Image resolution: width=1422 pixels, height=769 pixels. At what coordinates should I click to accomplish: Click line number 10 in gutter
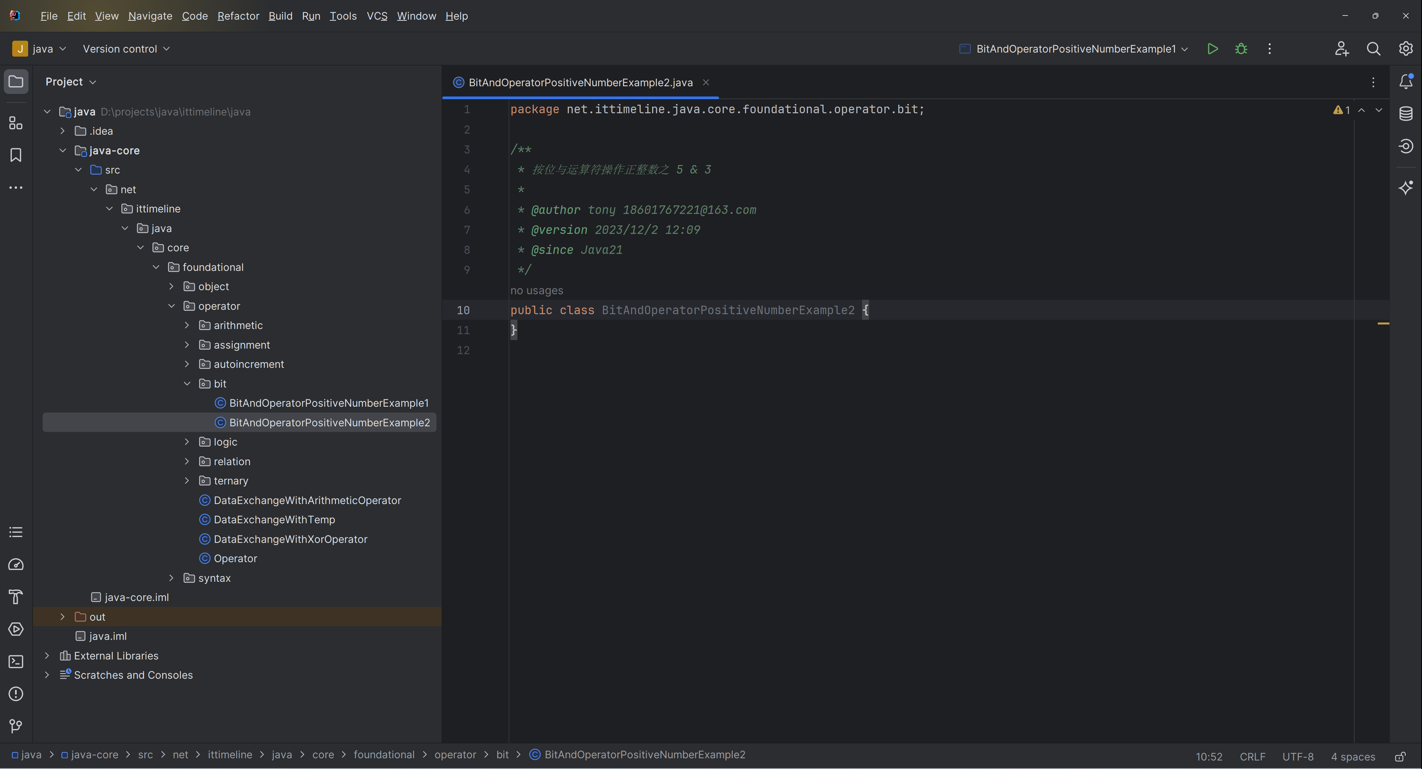coord(463,310)
